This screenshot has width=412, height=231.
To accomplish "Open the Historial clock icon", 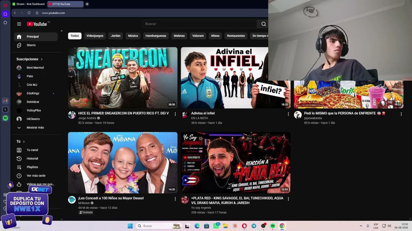I will click(19, 158).
